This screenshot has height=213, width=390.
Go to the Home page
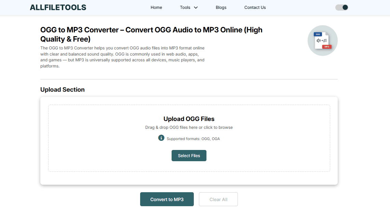tap(156, 7)
